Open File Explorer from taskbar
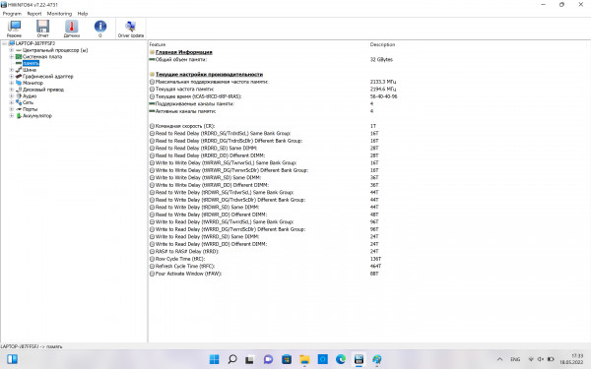Image resolution: width=591 pixels, height=369 pixels. pos(304,359)
